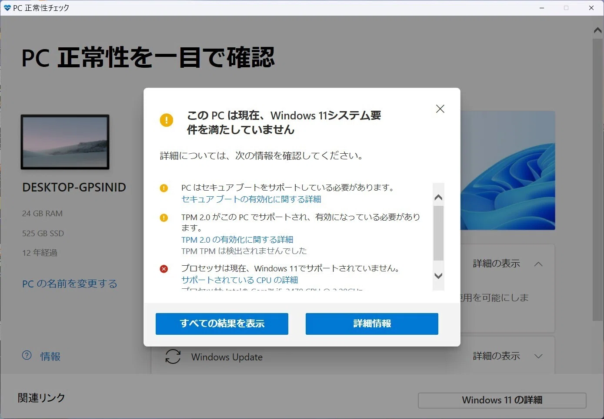Screen dimensions: 604x419
Task: Close the PC 正常性チェック window
Action: point(591,8)
